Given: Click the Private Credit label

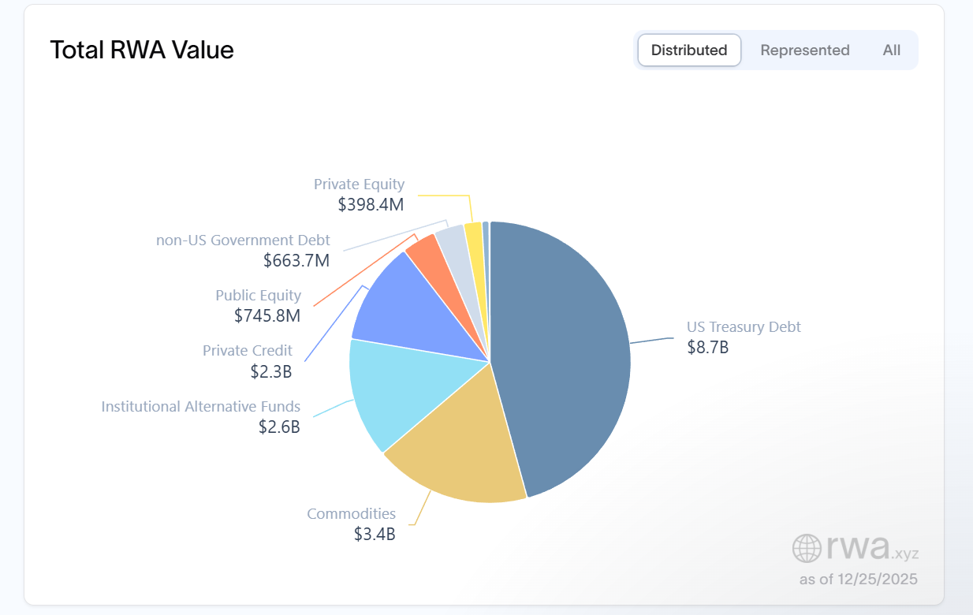Looking at the screenshot, I should (x=247, y=351).
